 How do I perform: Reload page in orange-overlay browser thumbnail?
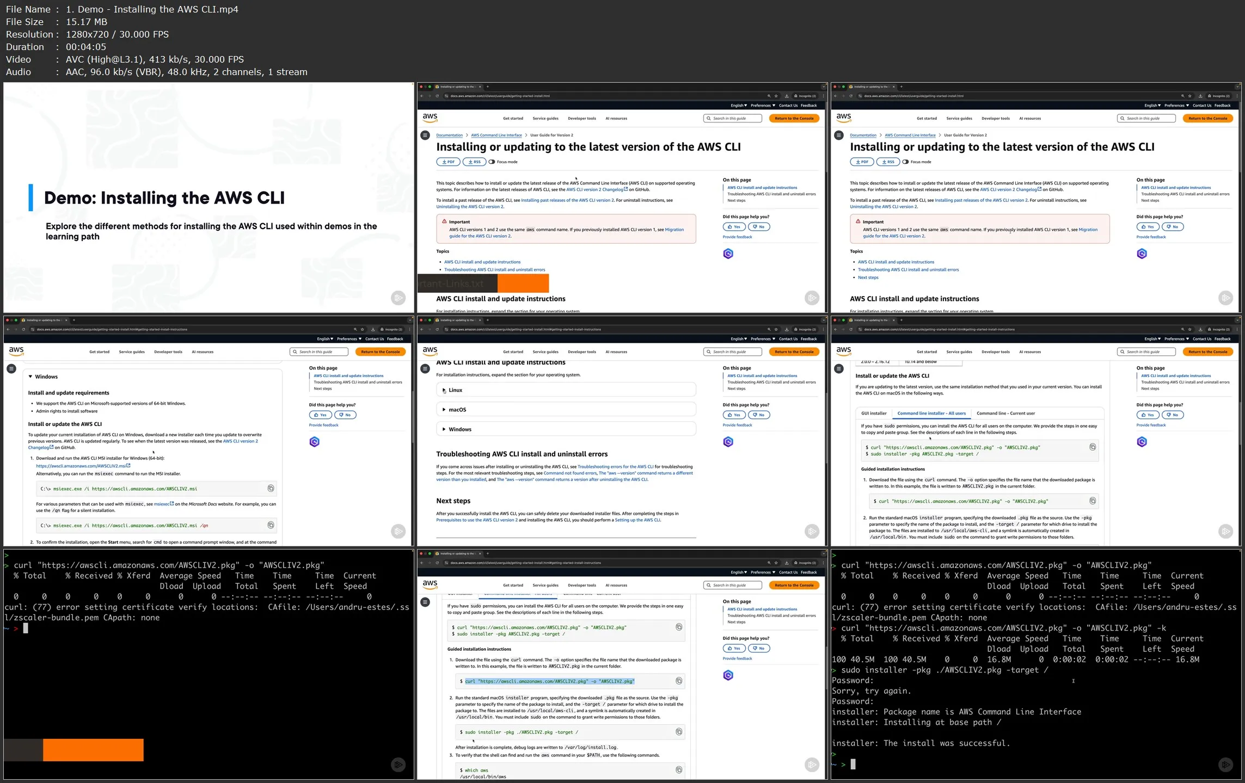(437, 96)
